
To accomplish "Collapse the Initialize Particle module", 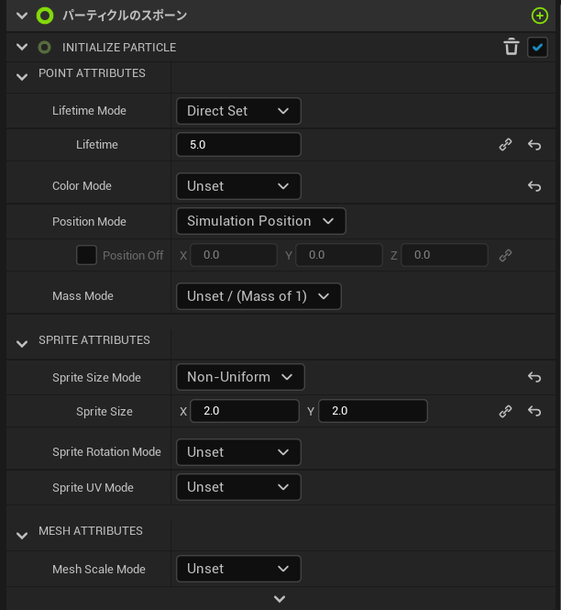I will pos(22,48).
